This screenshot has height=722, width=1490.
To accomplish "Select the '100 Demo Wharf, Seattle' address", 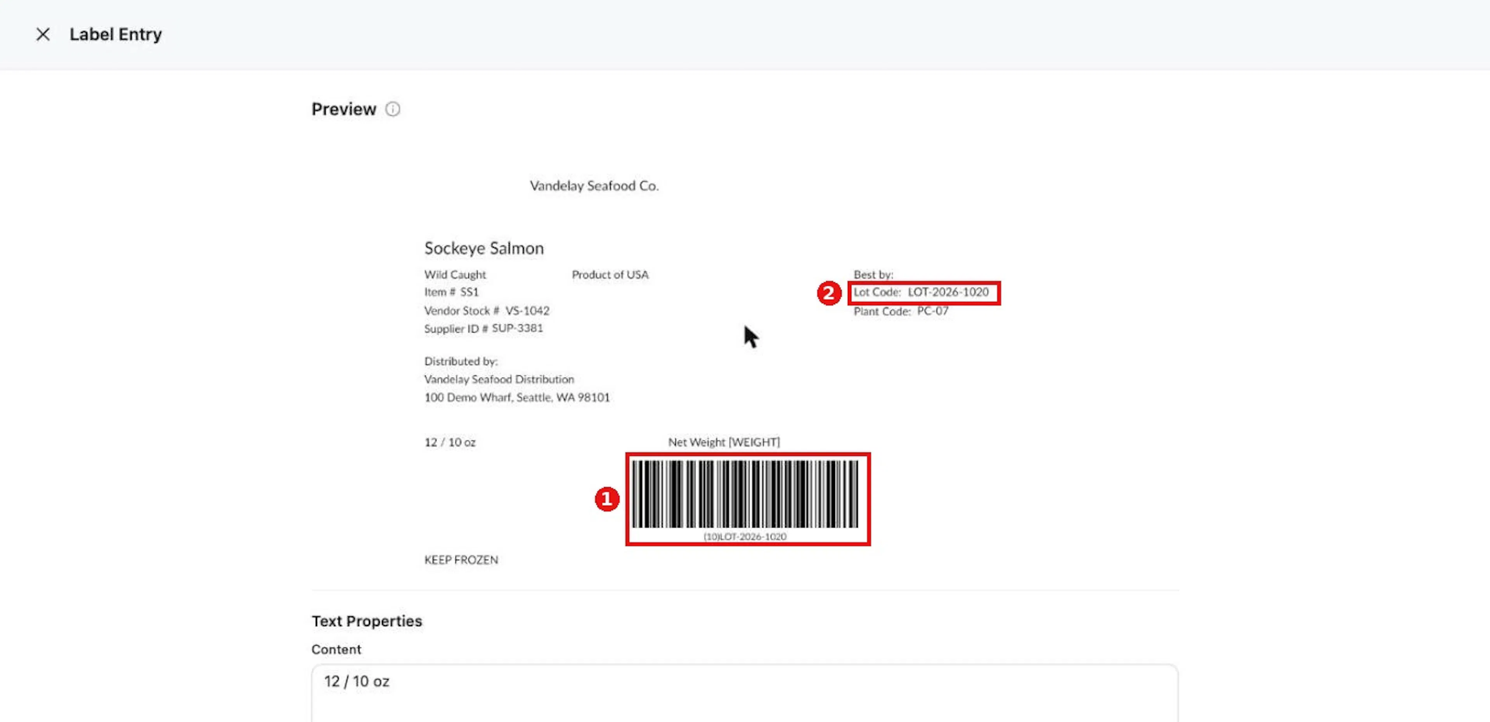I will (516, 397).
